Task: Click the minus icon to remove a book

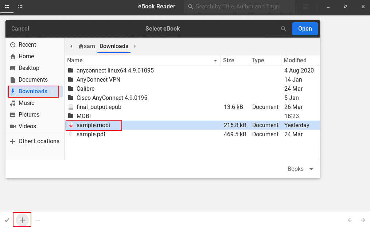Action: click(x=38, y=220)
